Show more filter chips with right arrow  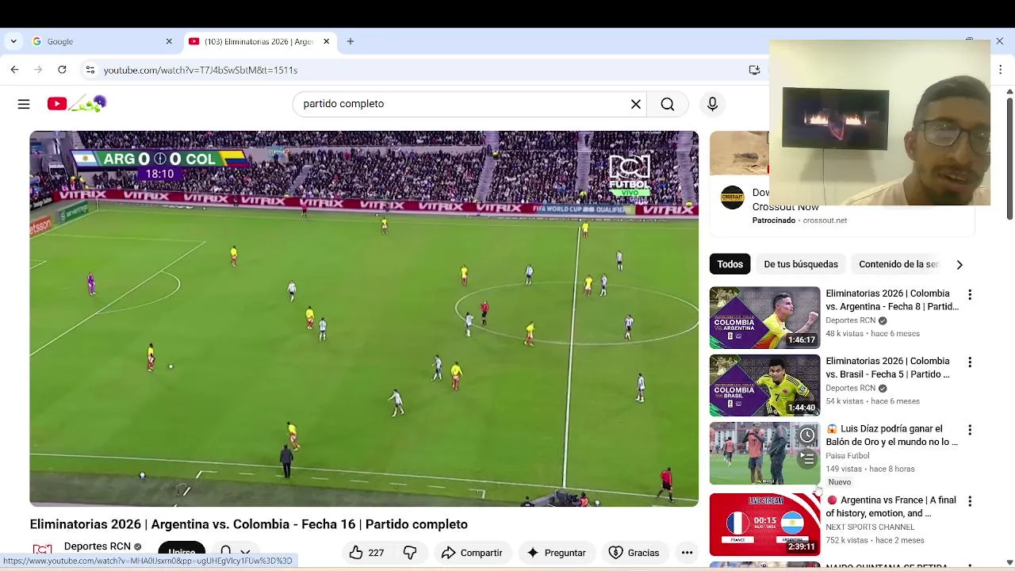coord(959,264)
